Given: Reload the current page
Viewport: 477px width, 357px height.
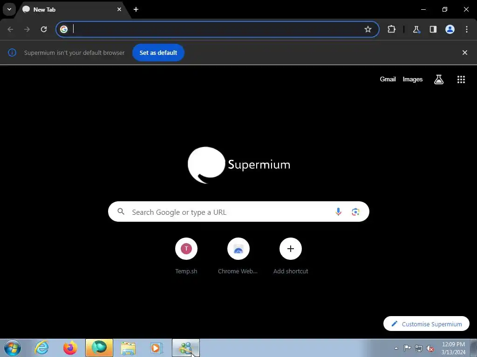Looking at the screenshot, I should click(x=44, y=29).
